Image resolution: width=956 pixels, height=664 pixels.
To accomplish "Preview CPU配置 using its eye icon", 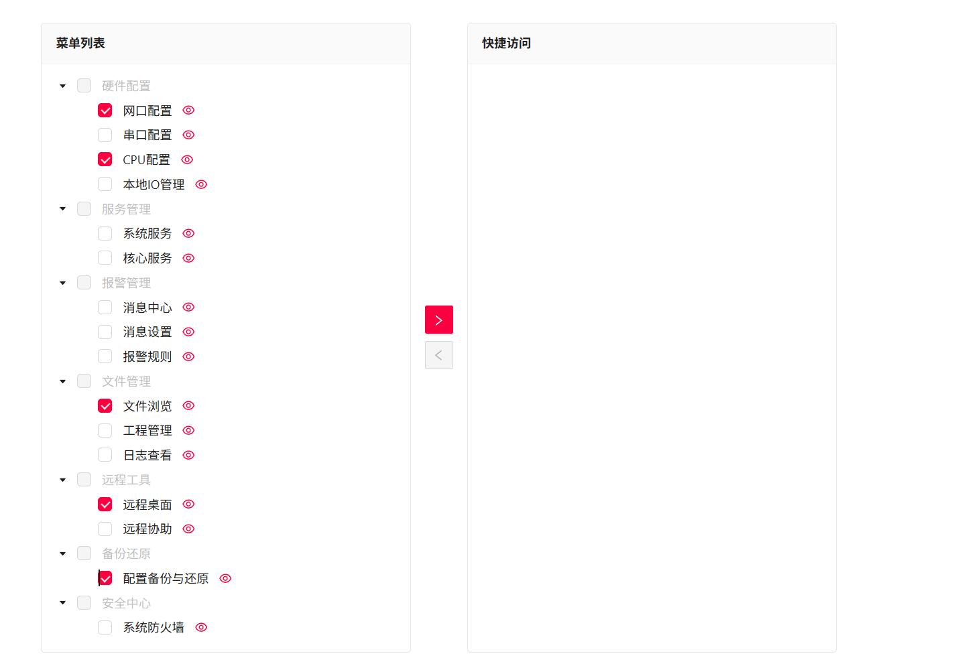I will (x=187, y=159).
